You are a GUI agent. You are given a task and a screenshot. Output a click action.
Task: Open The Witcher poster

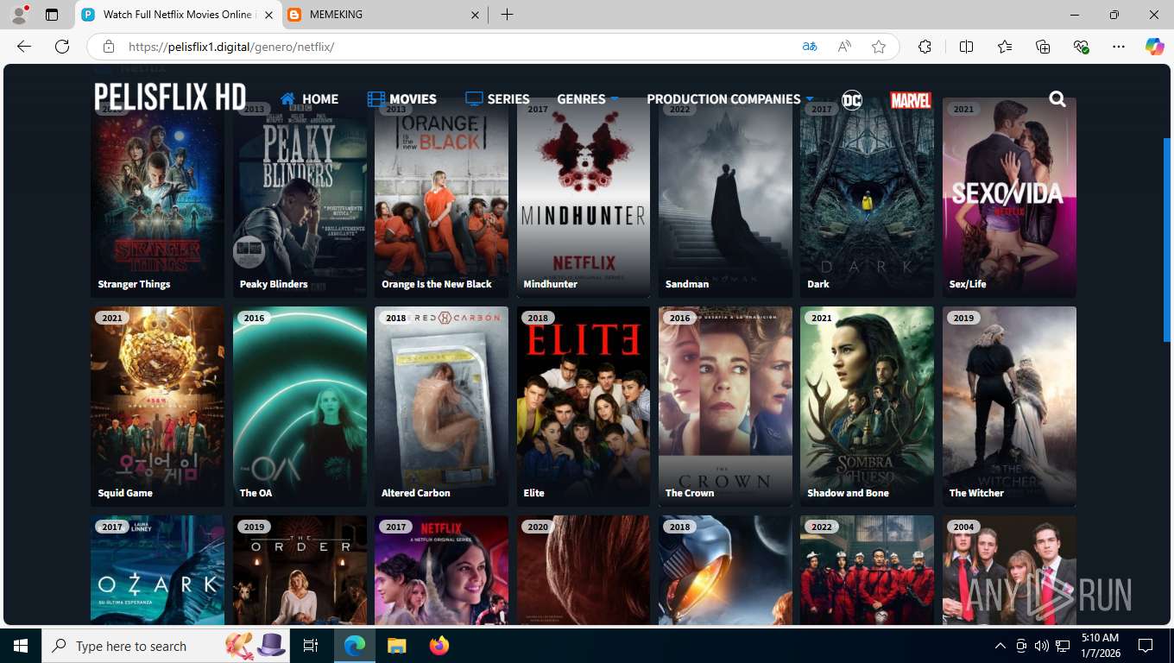coord(1009,407)
